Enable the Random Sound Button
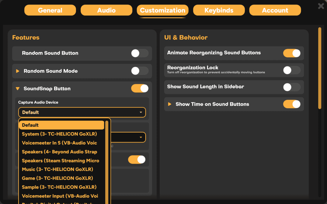The height and width of the screenshot is (204, 327). [x=140, y=53]
